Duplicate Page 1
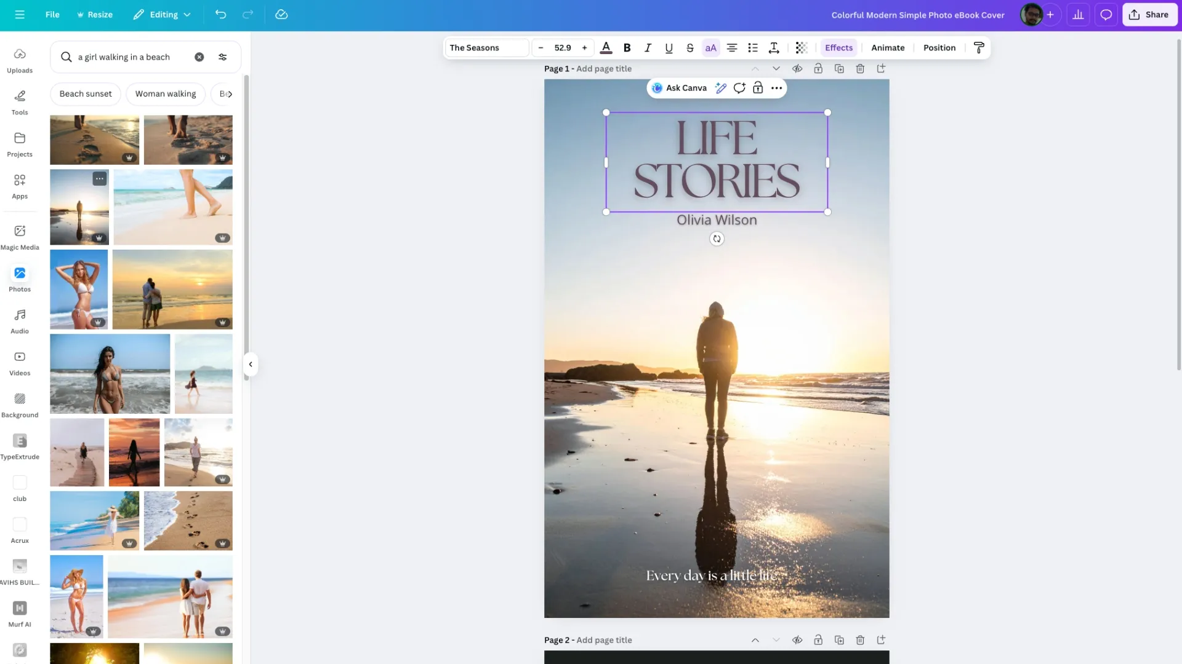The image size is (1182, 664). [839, 69]
